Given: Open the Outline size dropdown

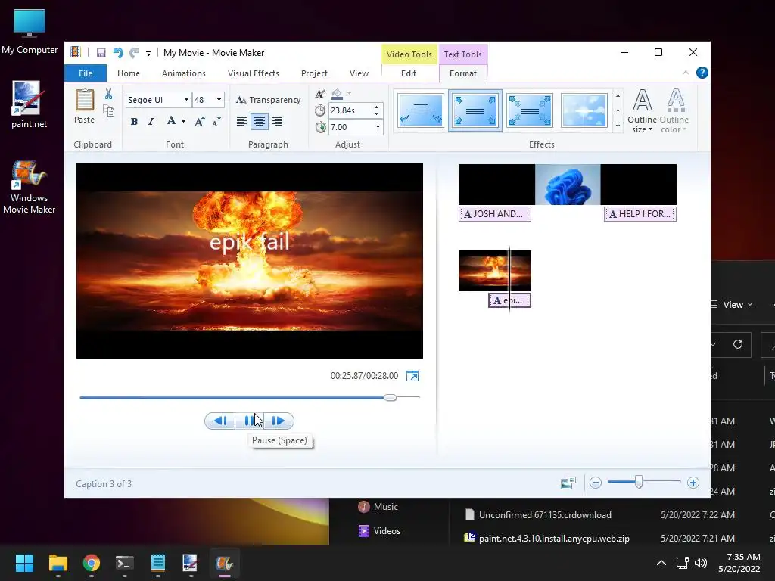Looking at the screenshot, I should pyautogui.click(x=642, y=110).
